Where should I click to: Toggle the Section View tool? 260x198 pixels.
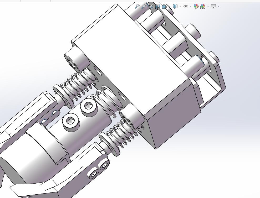(158, 6)
